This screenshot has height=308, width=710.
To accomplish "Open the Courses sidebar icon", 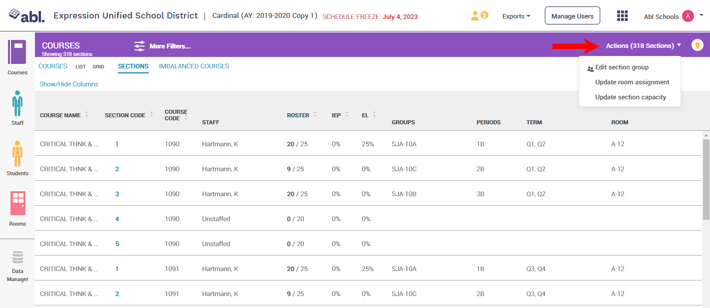I will [17, 52].
